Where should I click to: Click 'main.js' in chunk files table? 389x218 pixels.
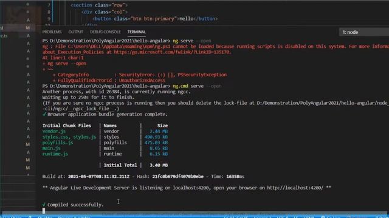pyautogui.click(x=51, y=148)
